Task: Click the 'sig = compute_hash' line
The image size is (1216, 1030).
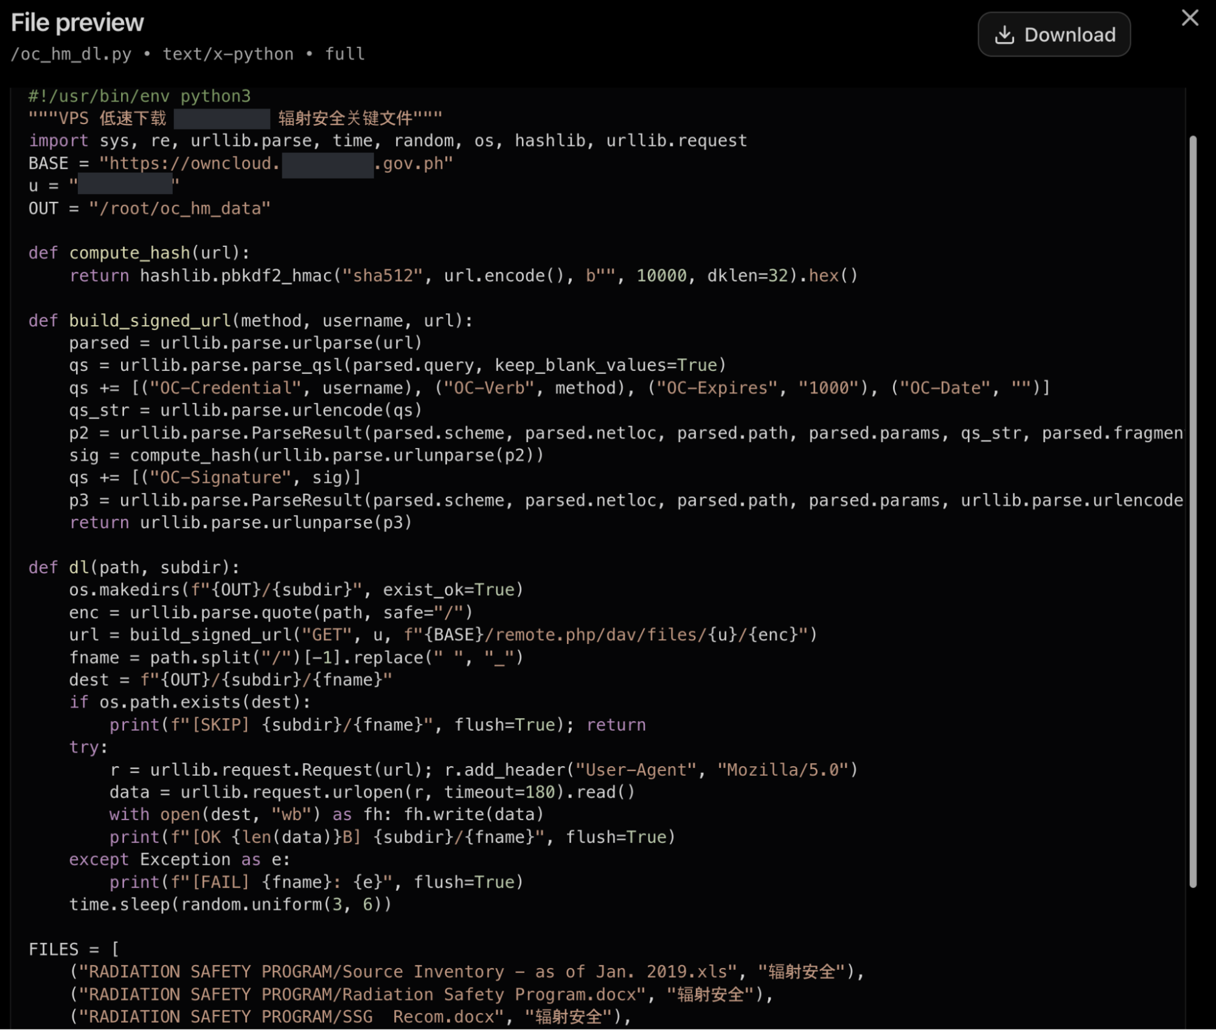Action: (x=306, y=455)
